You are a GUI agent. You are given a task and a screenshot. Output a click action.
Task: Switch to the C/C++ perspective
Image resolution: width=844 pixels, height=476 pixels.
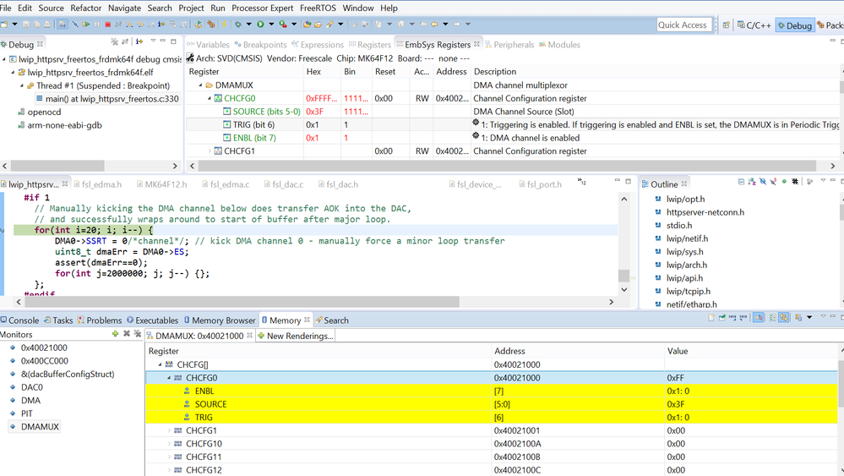[x=753, y=25]
